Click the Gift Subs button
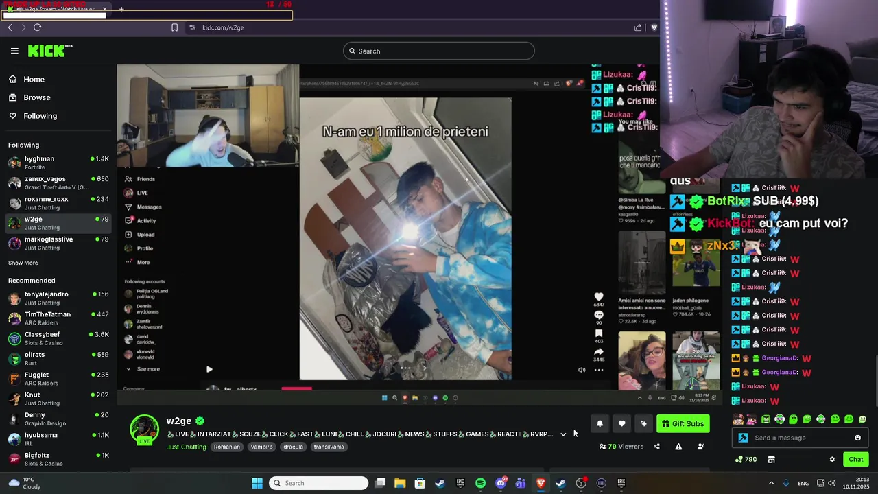Image resolution: width=878 pixels, height=494 pixels. click(683, 423)
